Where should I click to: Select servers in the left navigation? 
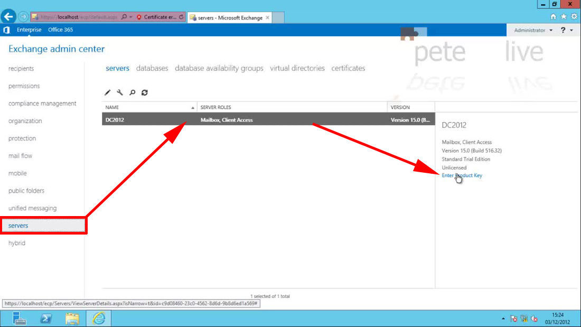point(43,226)
